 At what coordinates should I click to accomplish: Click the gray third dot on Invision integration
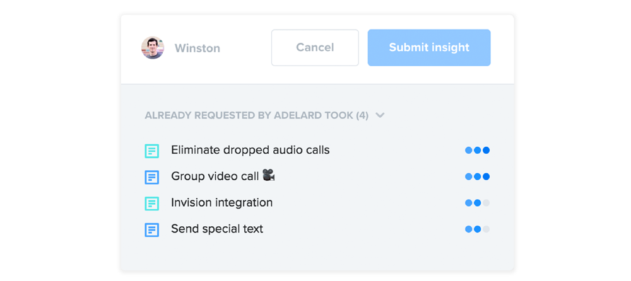[486, 203]
